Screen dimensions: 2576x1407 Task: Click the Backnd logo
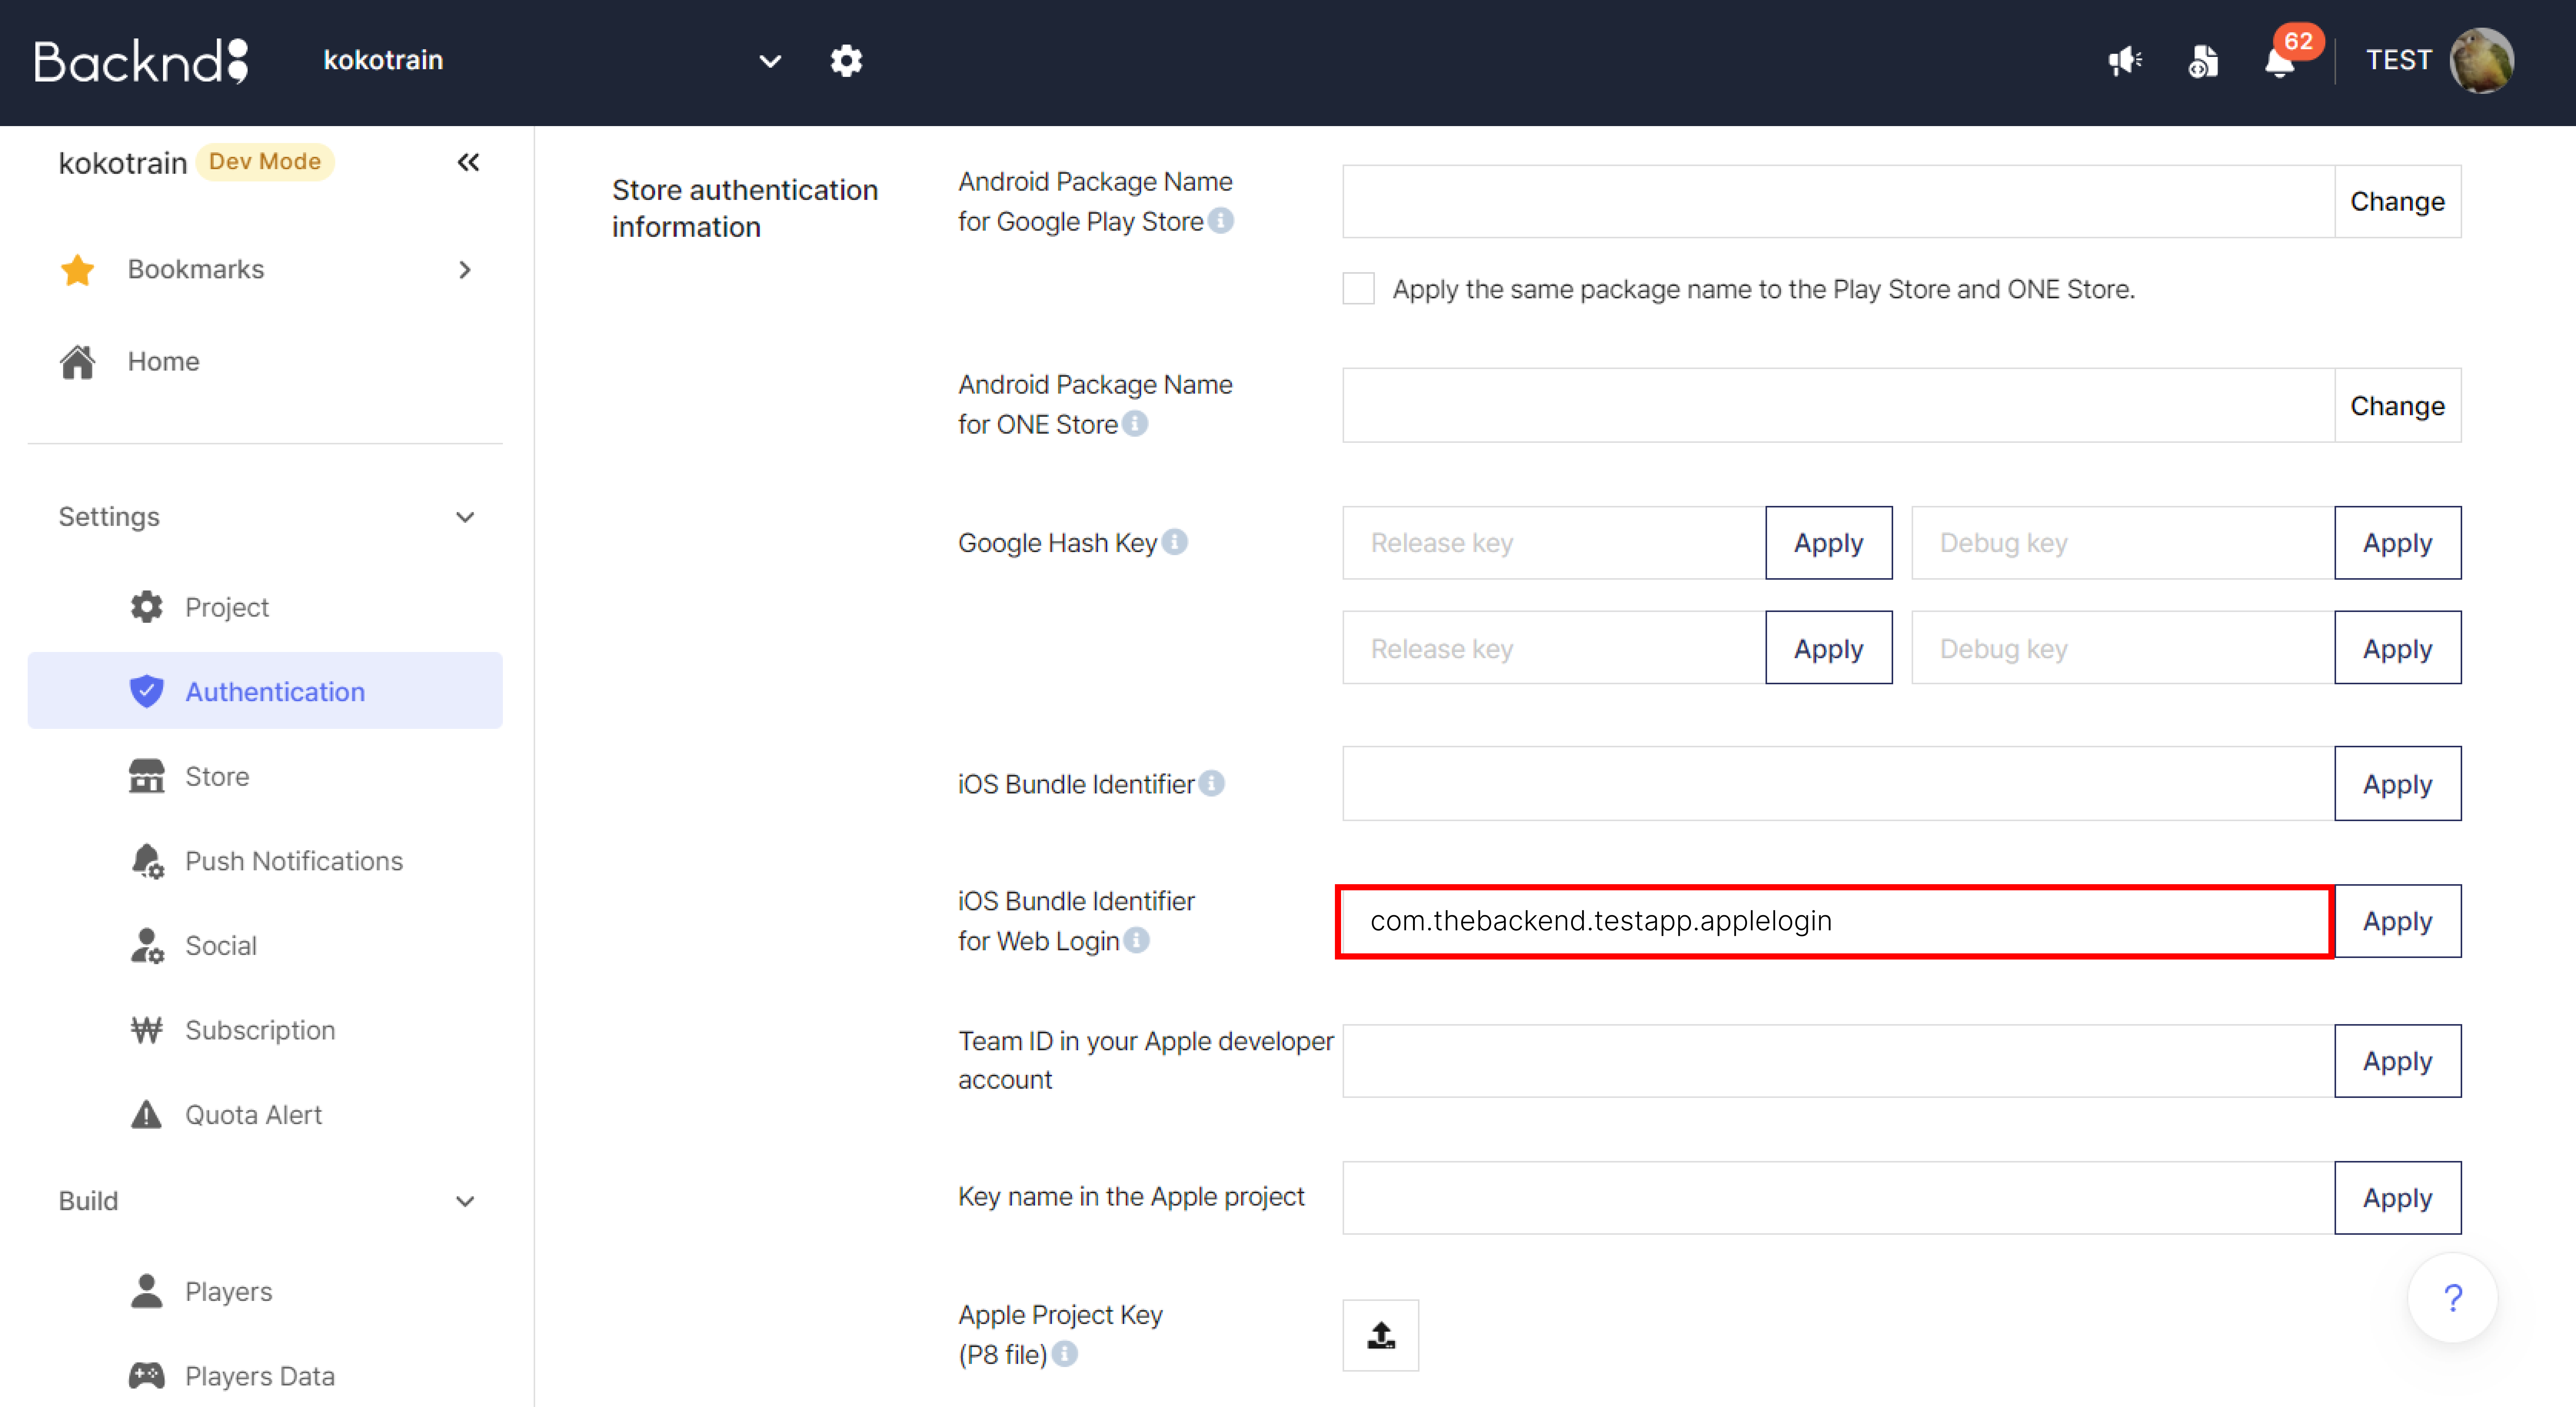(141, 61)
